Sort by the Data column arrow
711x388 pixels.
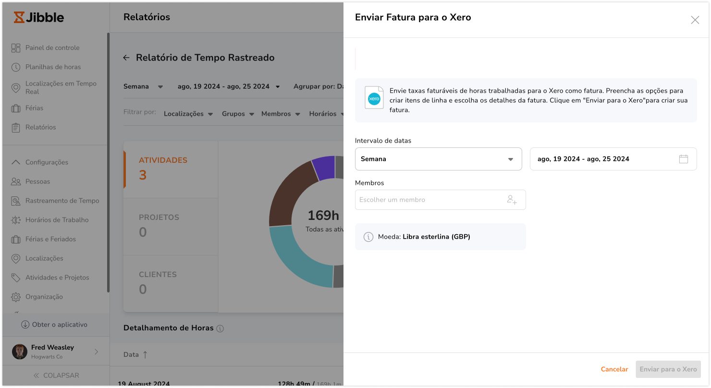(x=145, y=354)
